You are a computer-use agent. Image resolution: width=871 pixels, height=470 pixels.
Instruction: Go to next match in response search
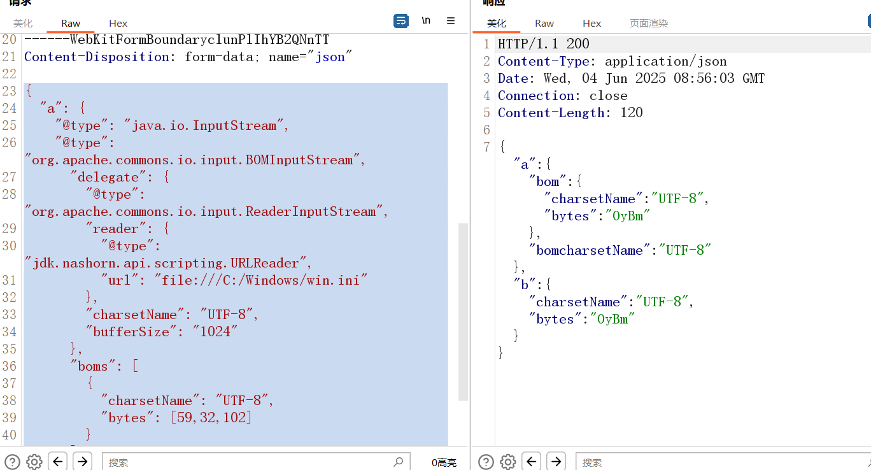pos(556,461)
